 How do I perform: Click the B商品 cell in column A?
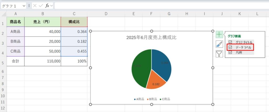(15, 41)
